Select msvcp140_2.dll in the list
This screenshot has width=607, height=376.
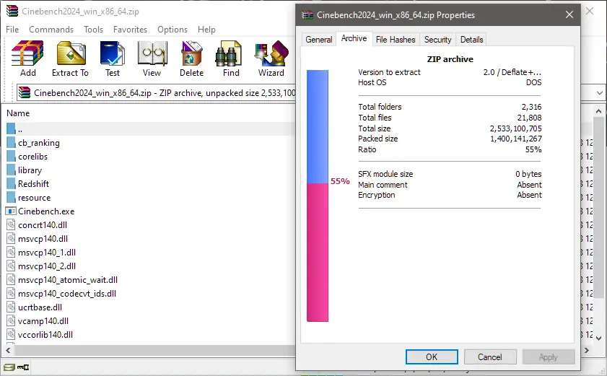pyautogui.click(x=47, y=266)
